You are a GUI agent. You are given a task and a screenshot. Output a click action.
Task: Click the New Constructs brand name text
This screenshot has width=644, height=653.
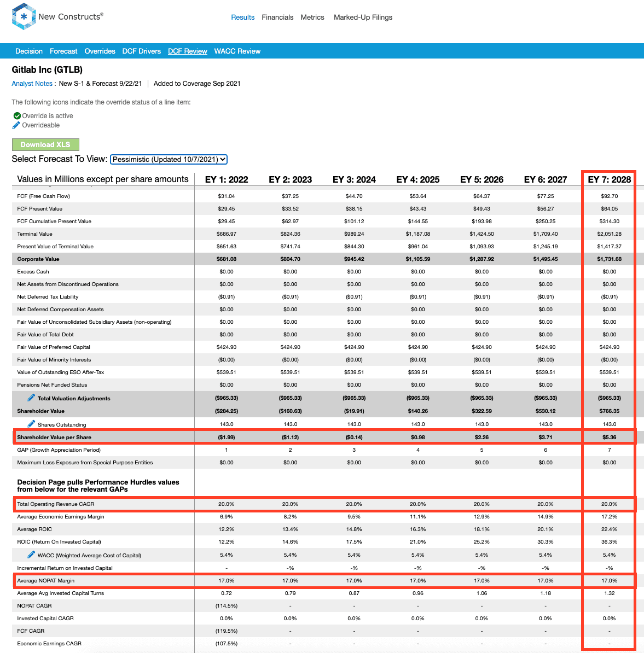71,16
